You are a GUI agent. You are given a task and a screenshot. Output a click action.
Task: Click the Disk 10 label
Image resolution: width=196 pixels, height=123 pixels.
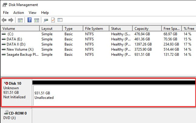coord(15,83)
